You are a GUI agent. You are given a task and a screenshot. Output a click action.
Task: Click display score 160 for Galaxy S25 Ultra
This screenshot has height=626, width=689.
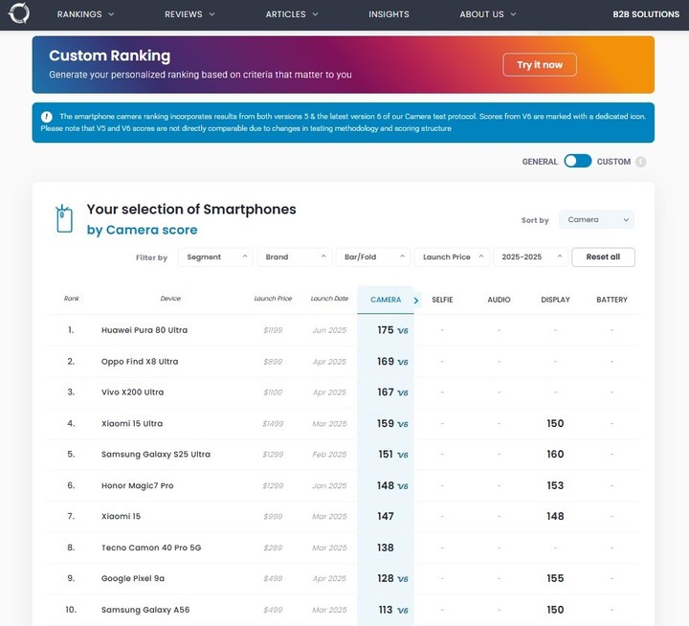tap(555, 455)
